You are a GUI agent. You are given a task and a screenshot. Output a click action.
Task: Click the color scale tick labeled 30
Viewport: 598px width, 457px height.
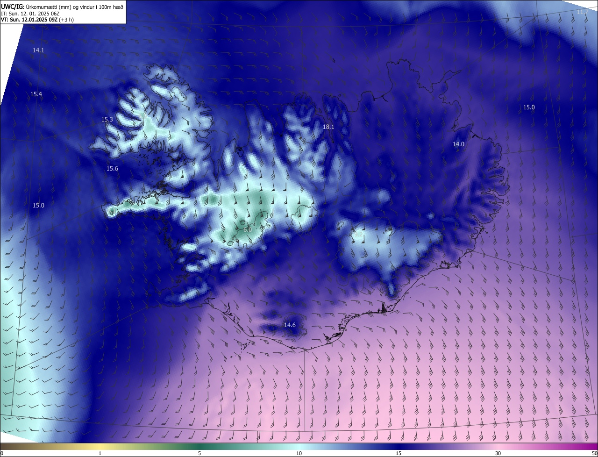(x=498, y=453)
